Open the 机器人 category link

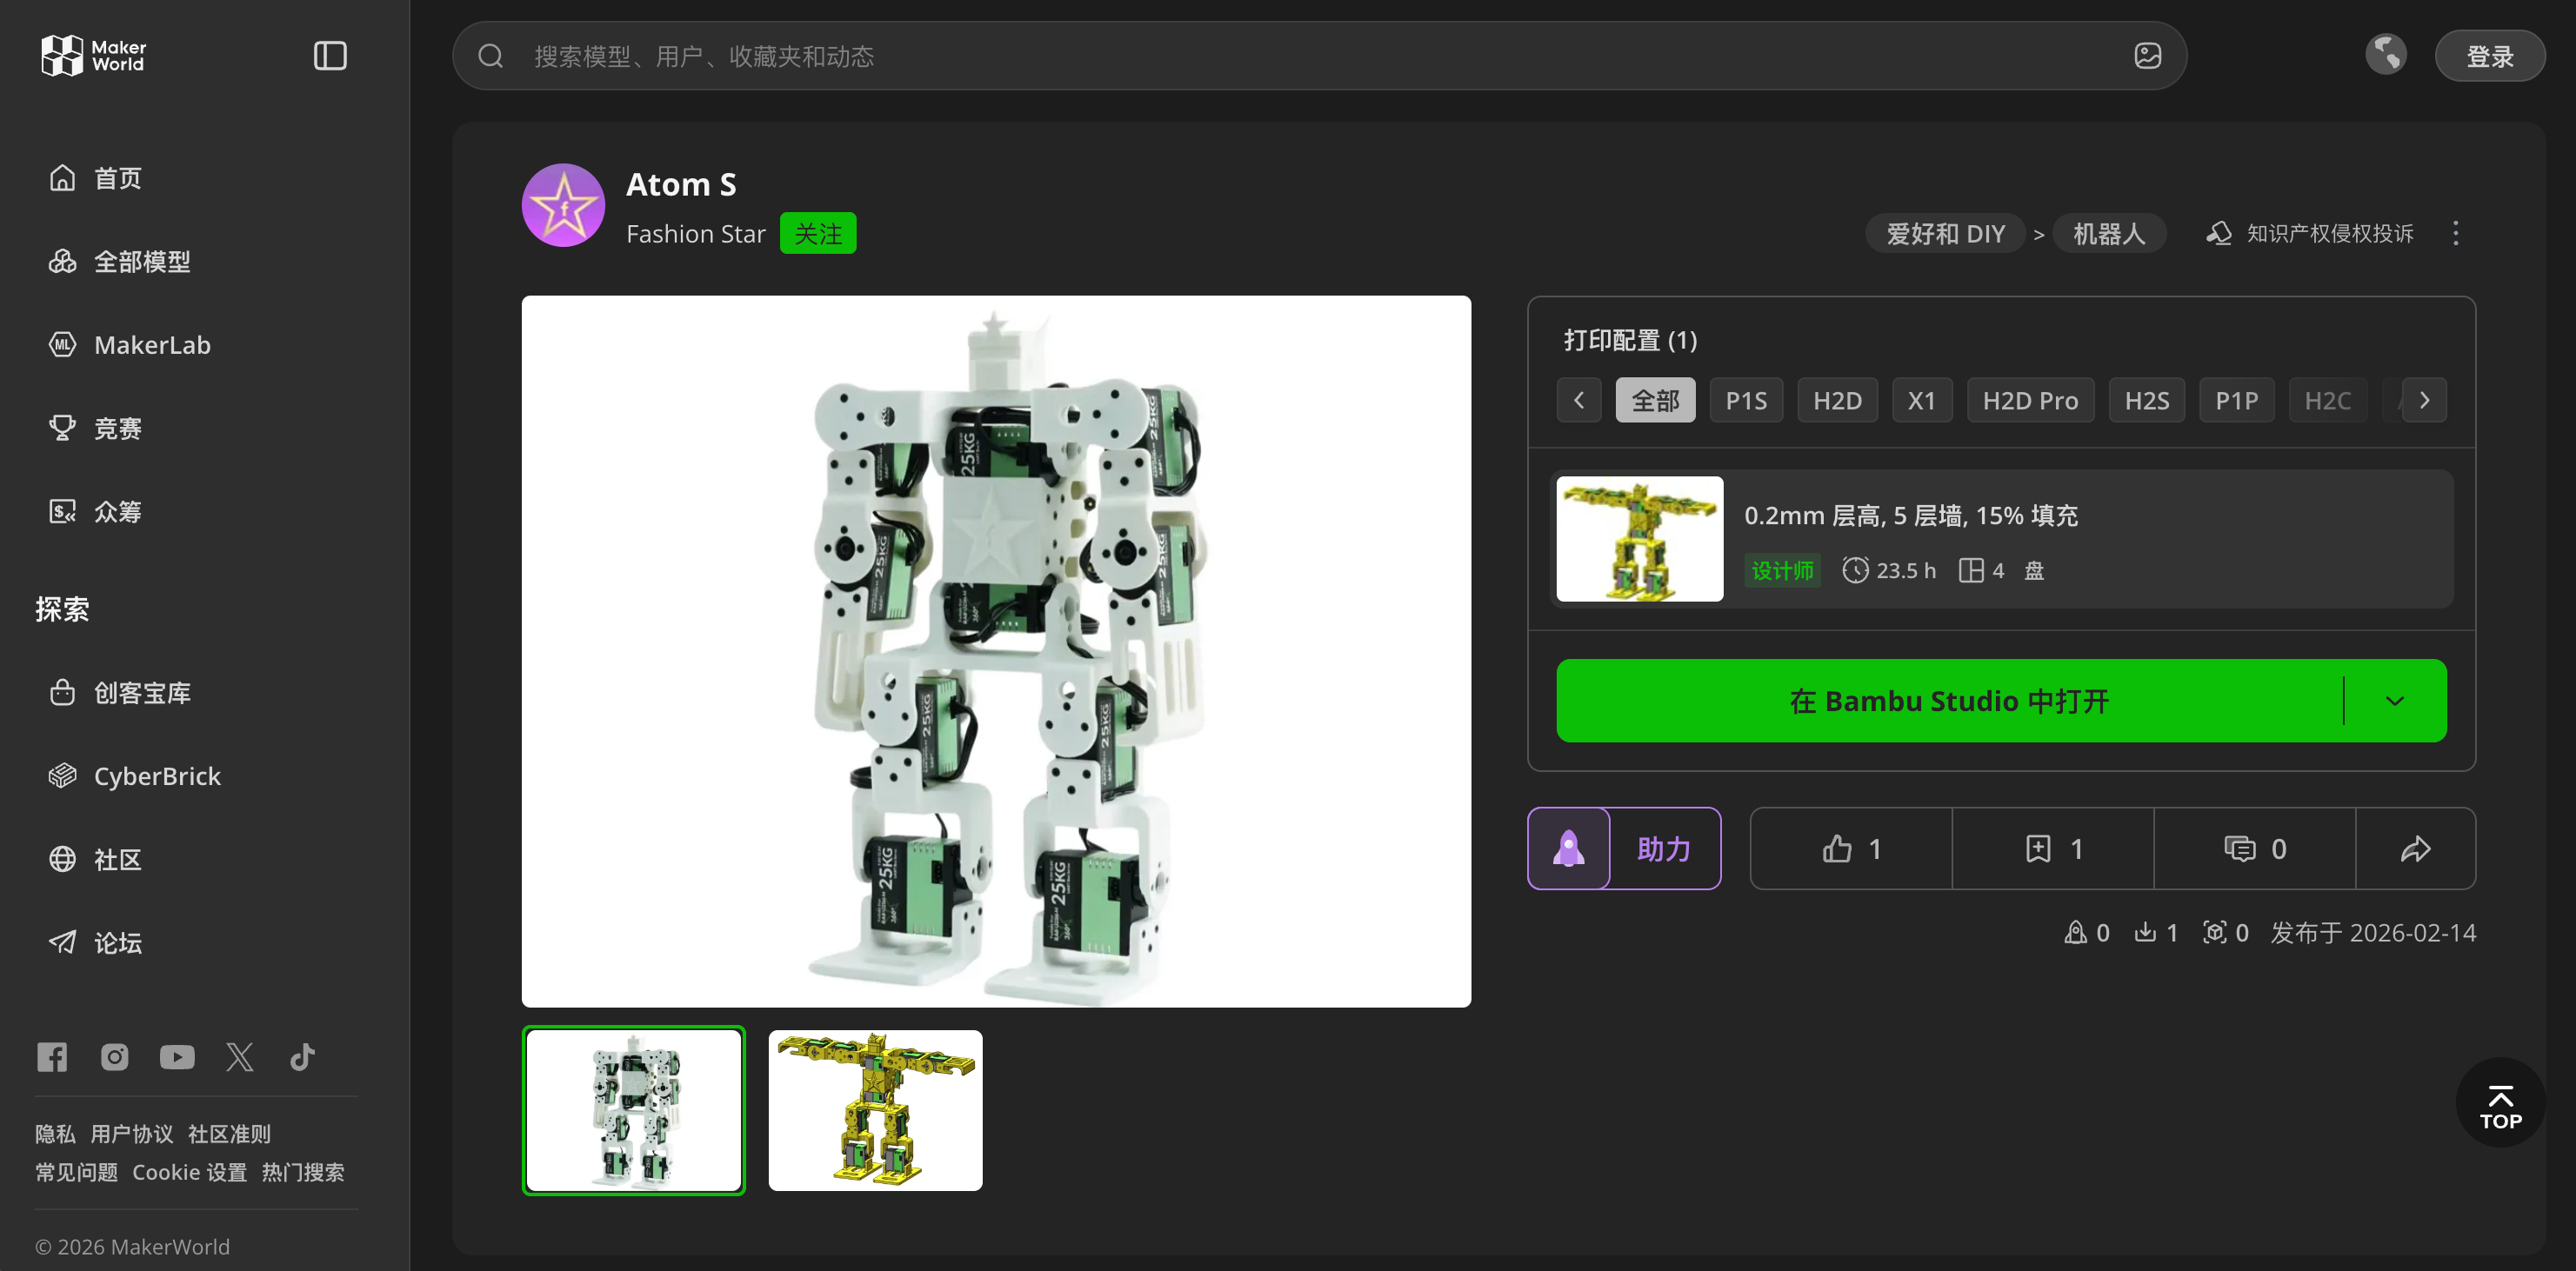[2108, 234]
